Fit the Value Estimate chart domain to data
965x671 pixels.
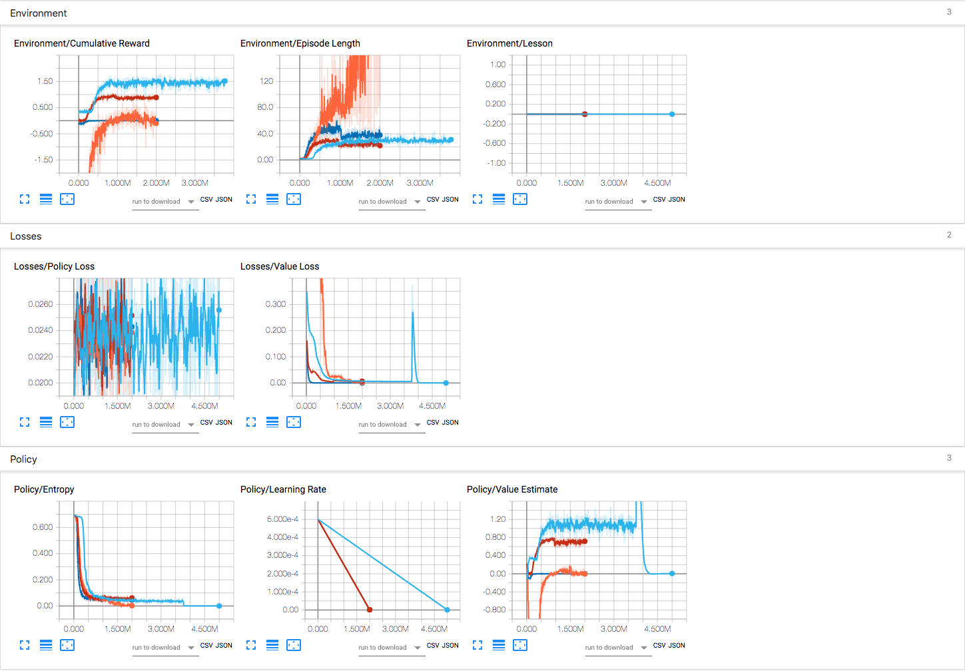pyautogui.click(x=520, y=645)
